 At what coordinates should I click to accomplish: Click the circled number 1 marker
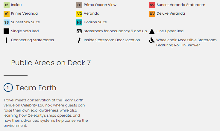click(8, 88)
